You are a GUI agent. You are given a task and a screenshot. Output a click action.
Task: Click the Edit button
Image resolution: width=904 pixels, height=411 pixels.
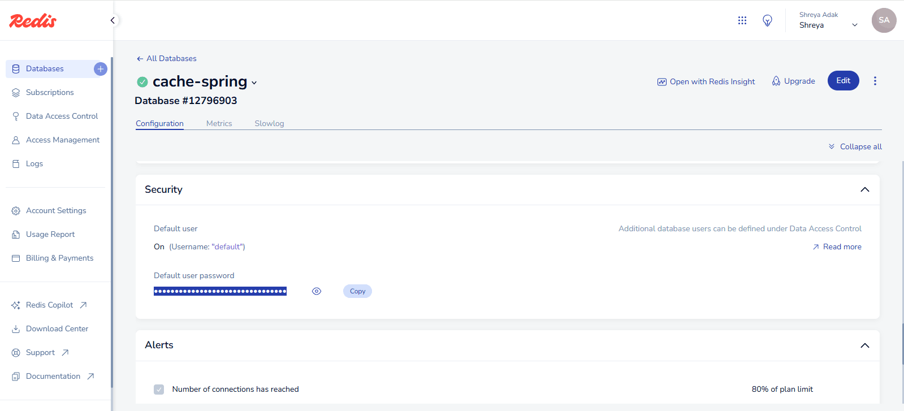click(x=843, y=80)
